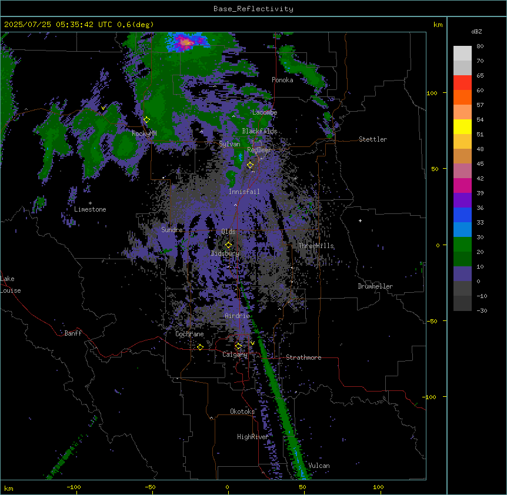The width and height of the screenshot is (507, 495).
Task: Click the Banff label
Action: [73, 333]
